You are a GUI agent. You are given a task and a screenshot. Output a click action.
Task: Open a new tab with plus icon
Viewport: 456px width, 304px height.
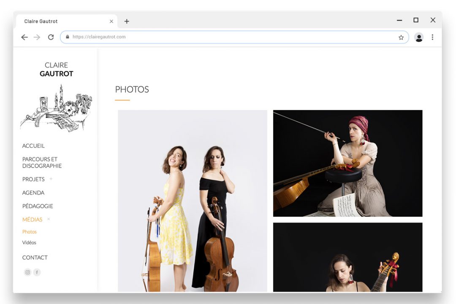tap(127, 22)
